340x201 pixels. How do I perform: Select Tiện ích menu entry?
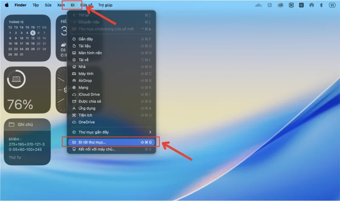[111, 115]
